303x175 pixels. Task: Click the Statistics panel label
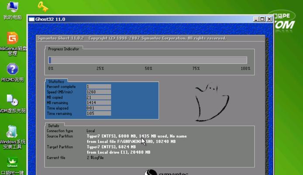click(x=56, y=81)
